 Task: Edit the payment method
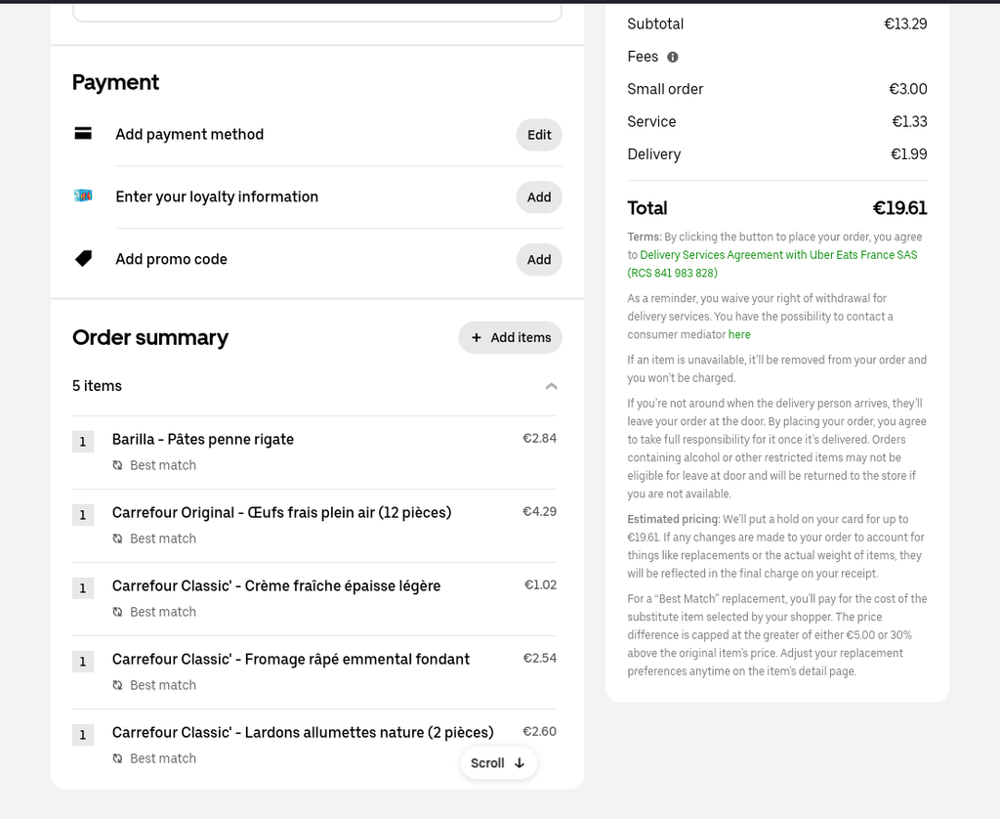tap(539, 135)
